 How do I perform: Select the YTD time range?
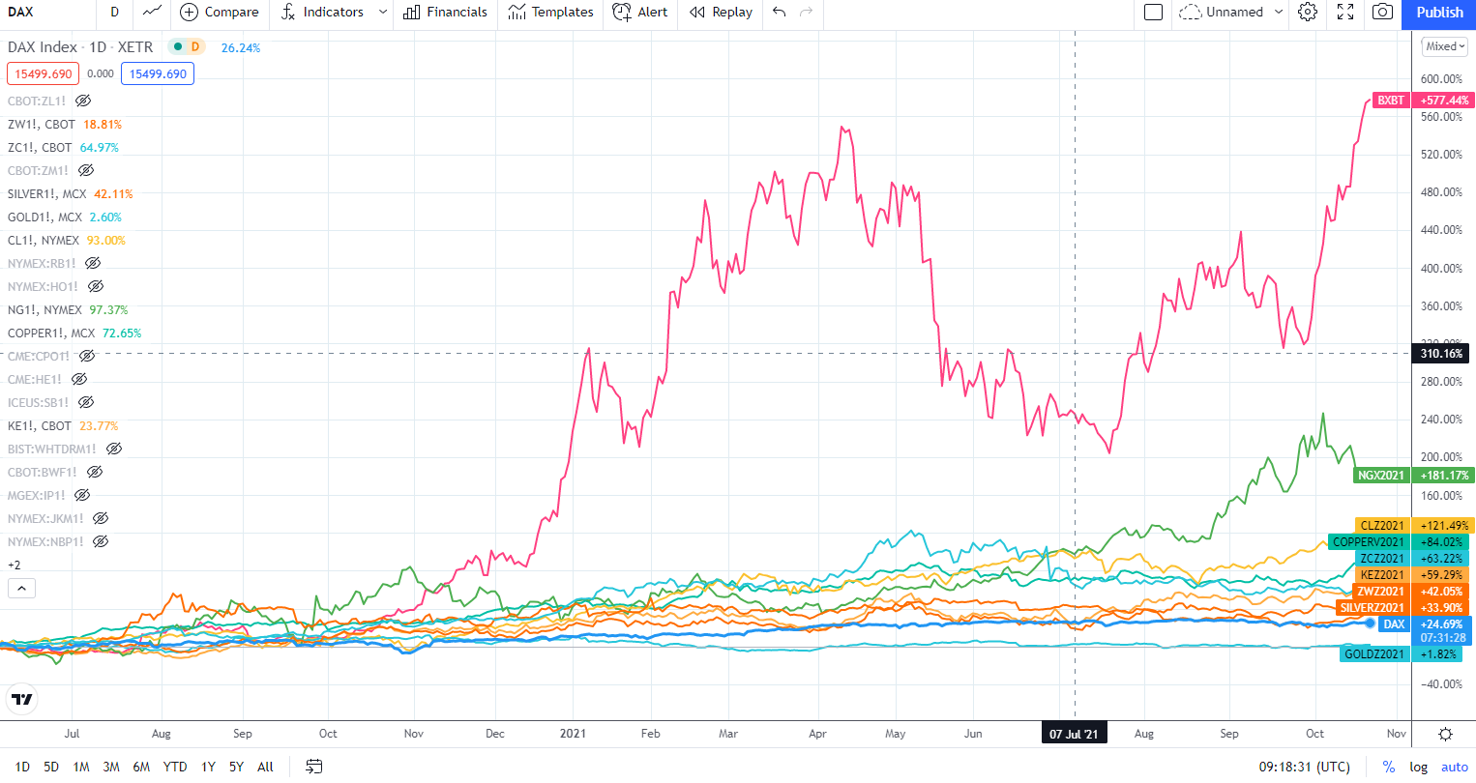[x=175, y=767]
